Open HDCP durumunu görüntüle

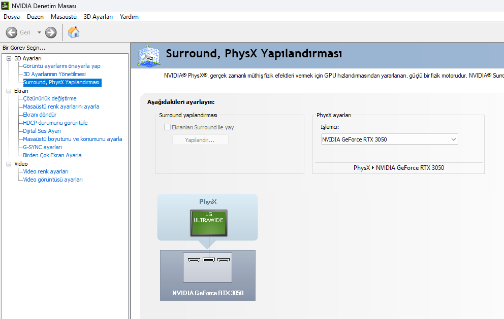click(55, 123)
